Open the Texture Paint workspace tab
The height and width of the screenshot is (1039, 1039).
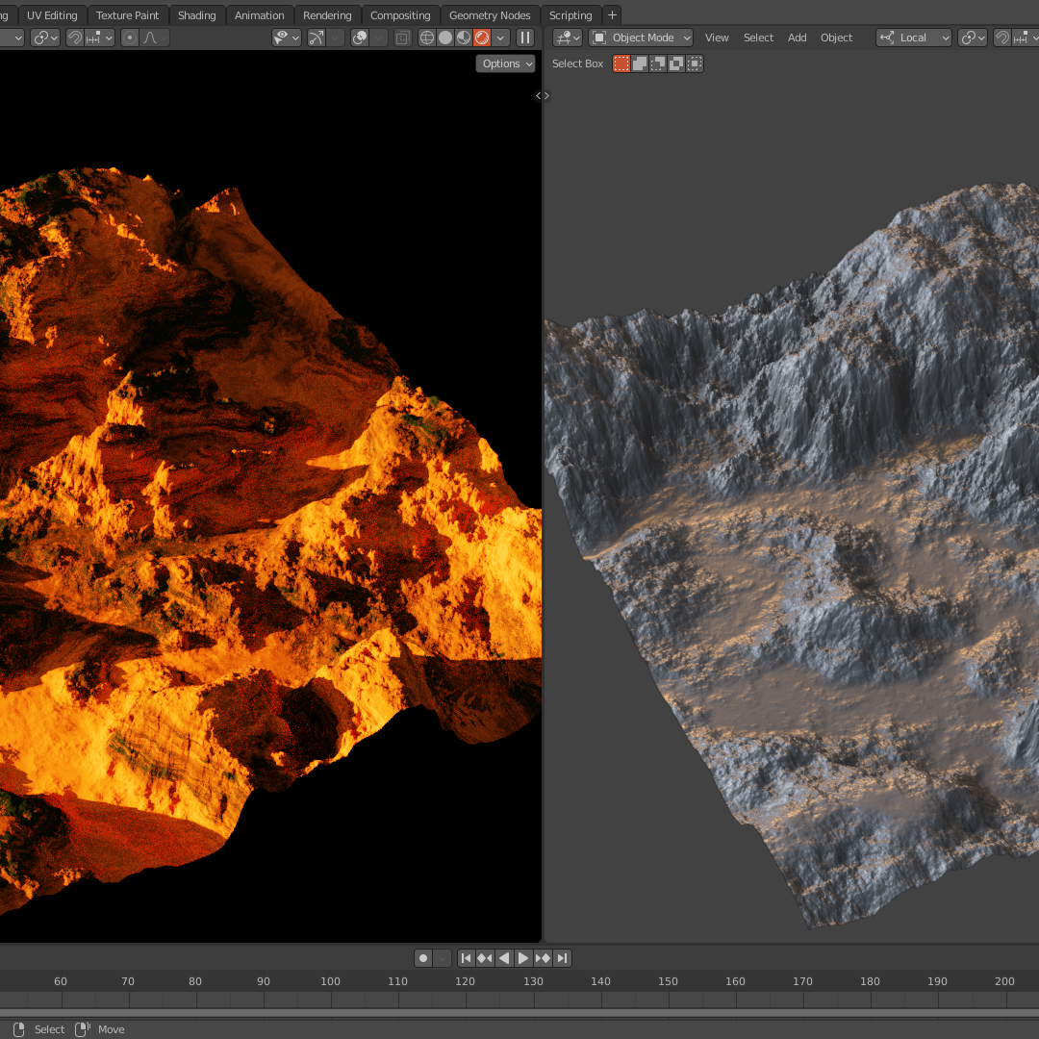point(127,15)
